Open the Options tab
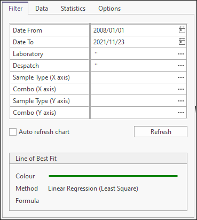This screenshot has height=220, width=197. (x=109, y=9)
